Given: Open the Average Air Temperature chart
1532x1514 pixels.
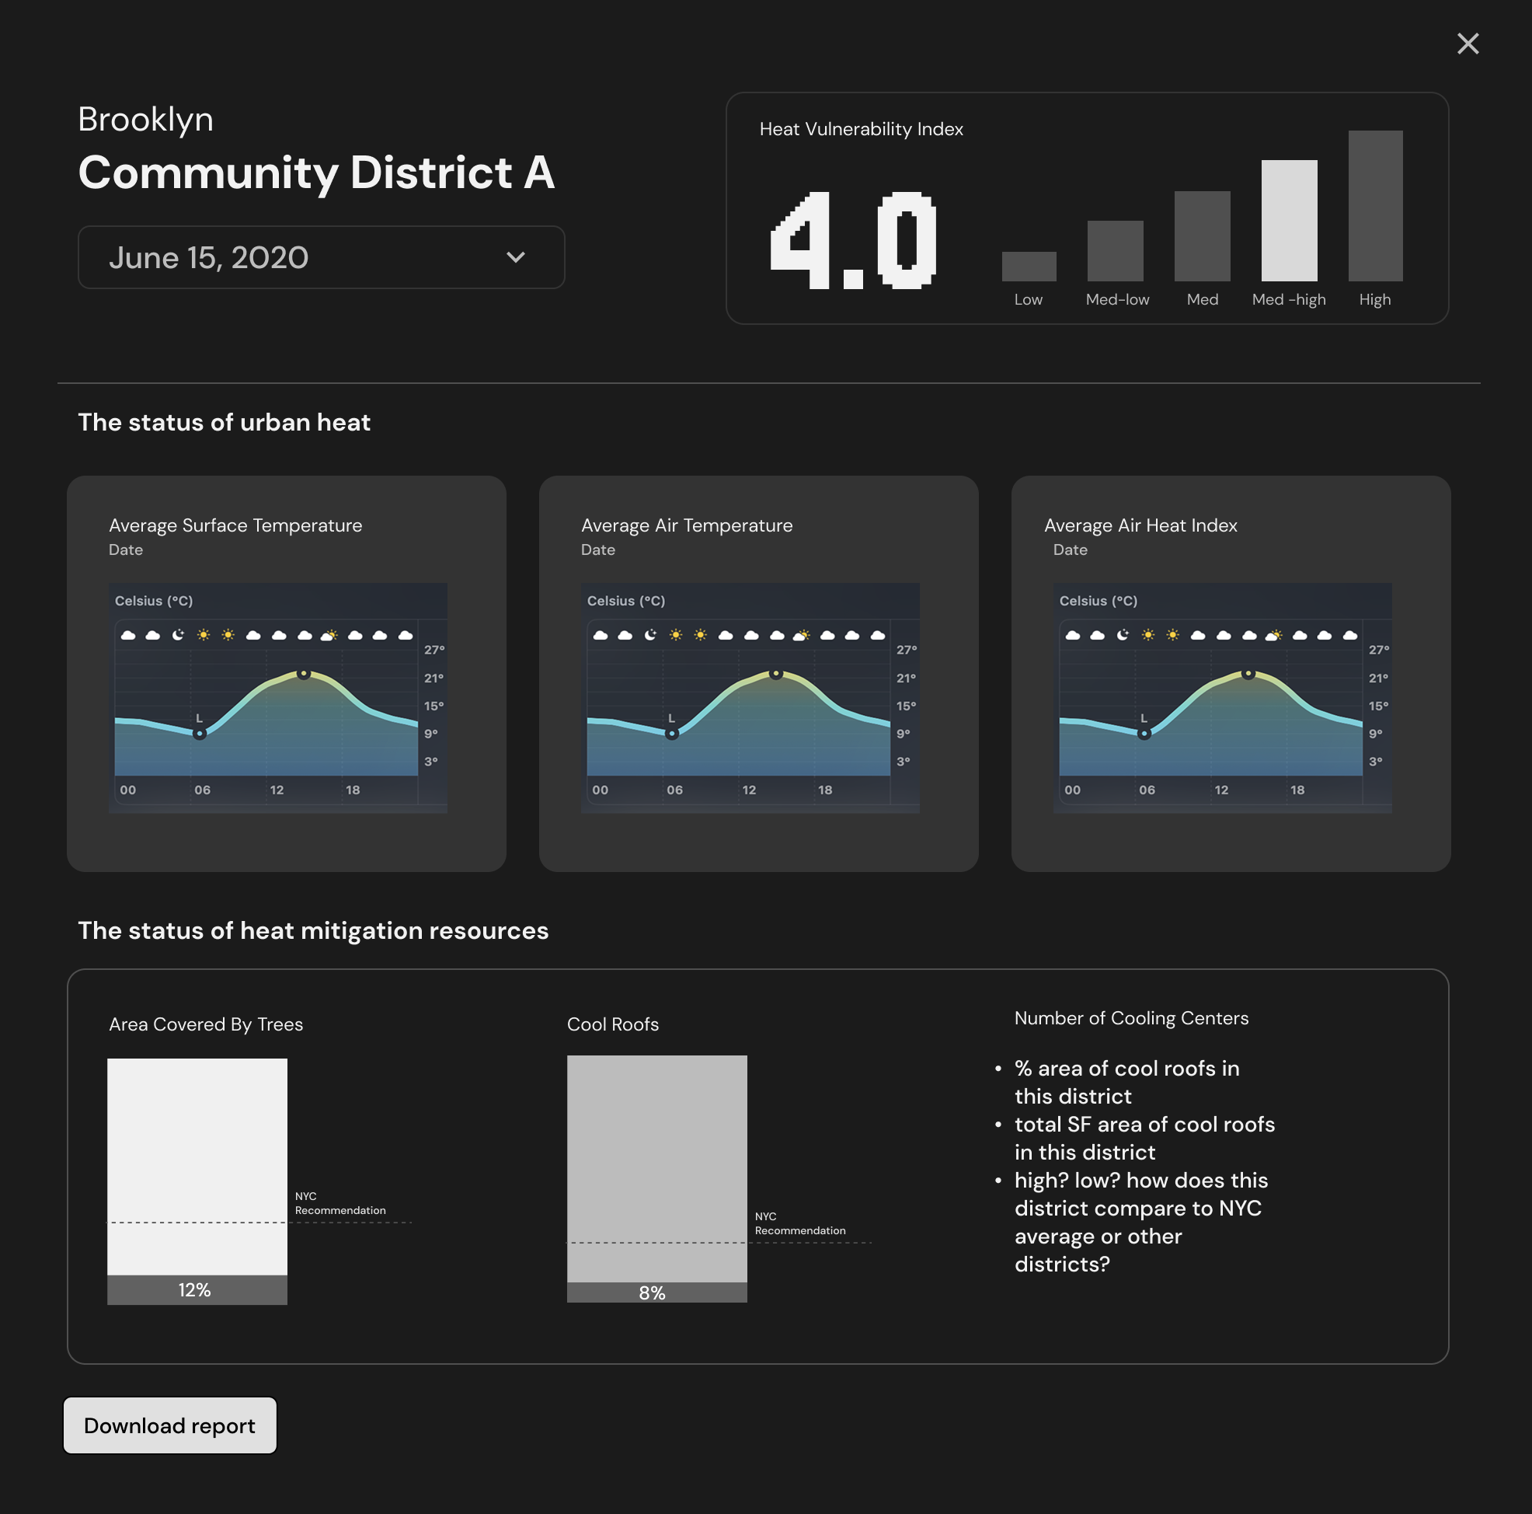Looking at the screenshot, I should coord(750,698).
